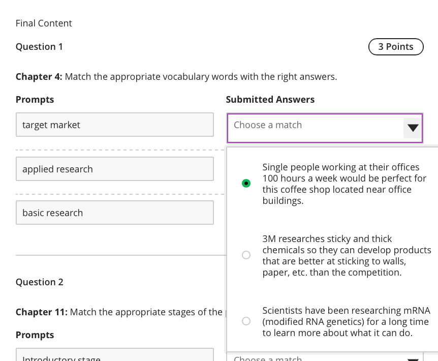Image resolution: width=438 pixels, height=361 pixels.
Task: Click the dropdown arrow on the bottom match field
Action: (x=412, y=357)
